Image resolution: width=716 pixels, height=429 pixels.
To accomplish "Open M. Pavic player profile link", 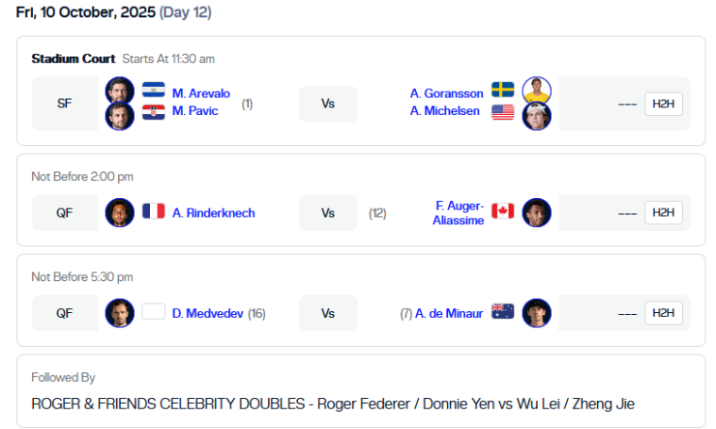I will [x=195, y=111].
